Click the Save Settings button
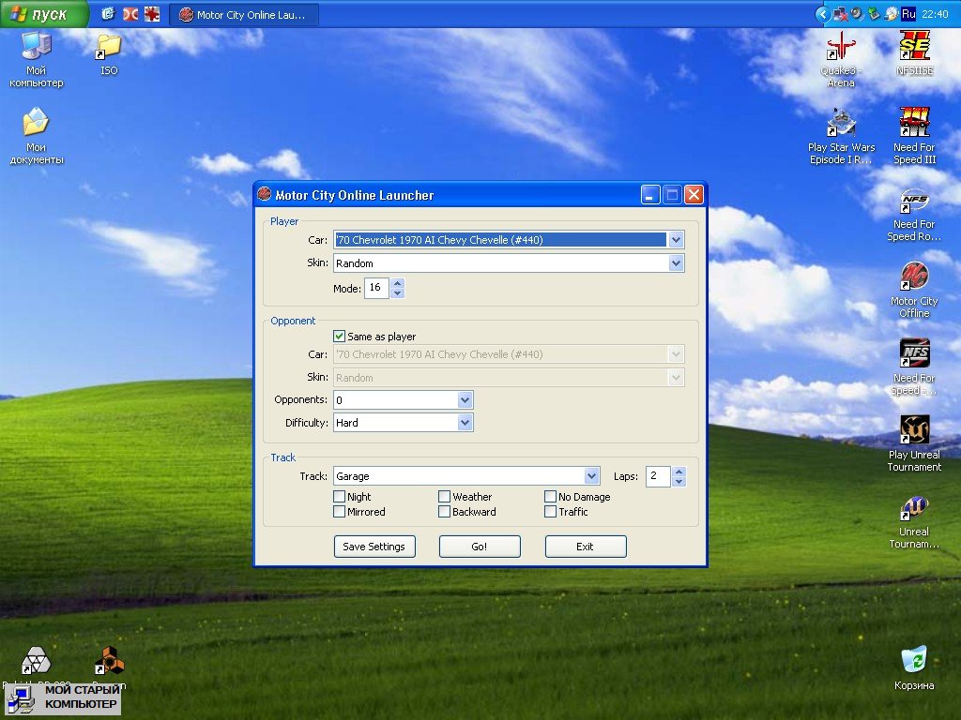 pyautogui.click(x=374, y=547)
